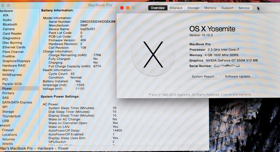This screenshot has height=152, width=280.
Task: Click the Voltage value 11101
Action: click(x=80, y=89)
